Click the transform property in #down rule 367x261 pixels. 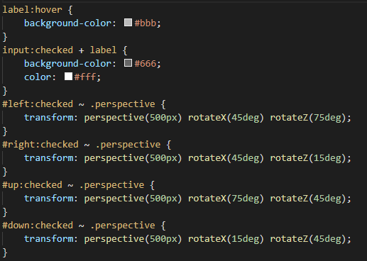(49, 239)
